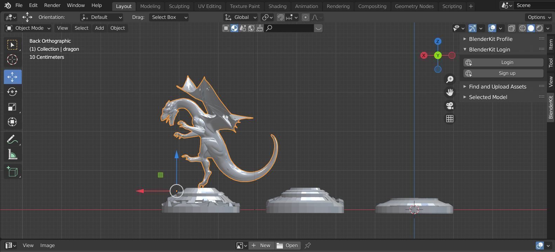Toggle X-ray display mode
This screenshot has height=252, width=555.
(512, 28)
